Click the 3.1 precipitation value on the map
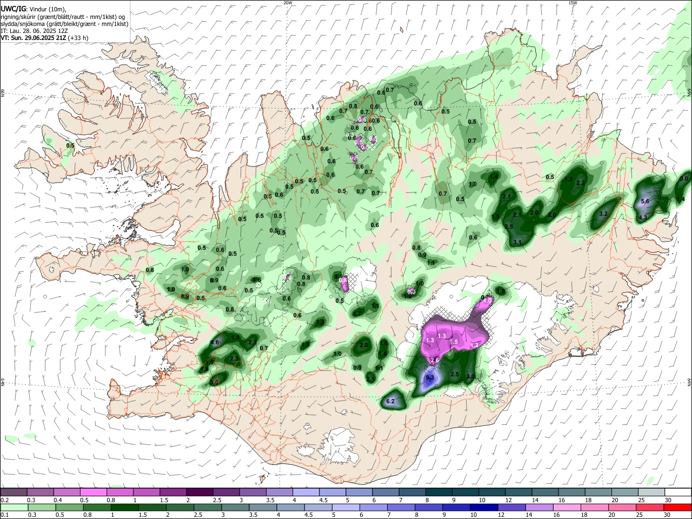Screen dimensions: 692x519 (x=517, y=242)
